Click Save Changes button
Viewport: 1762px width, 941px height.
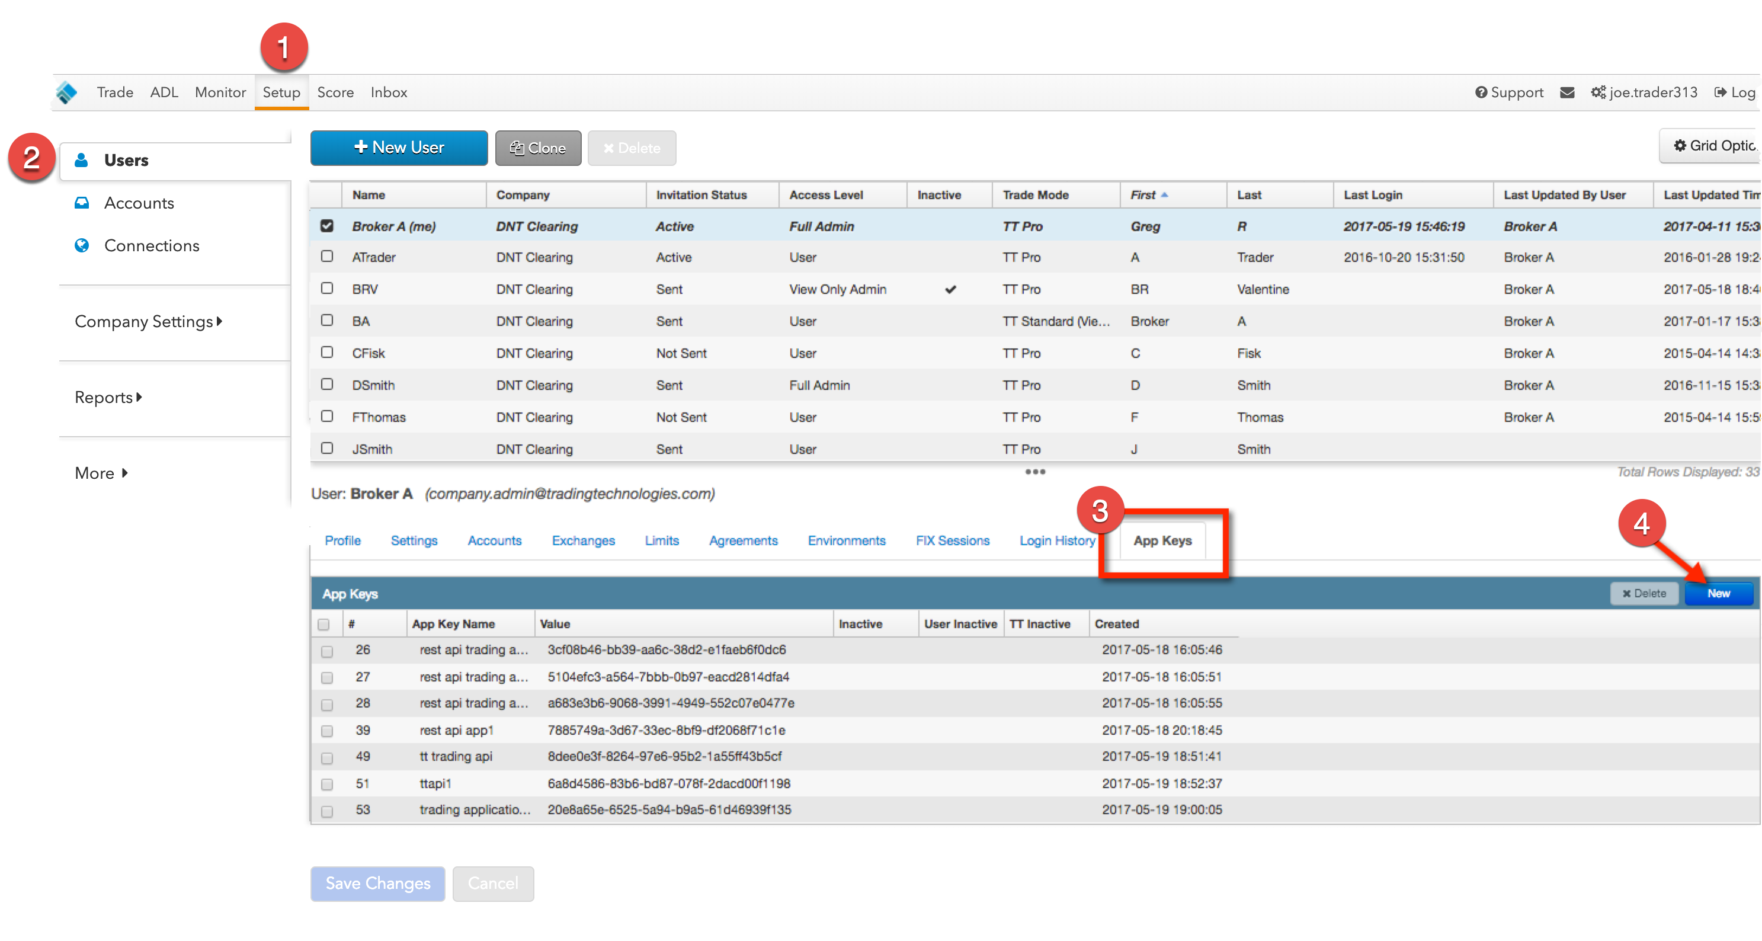377,884
